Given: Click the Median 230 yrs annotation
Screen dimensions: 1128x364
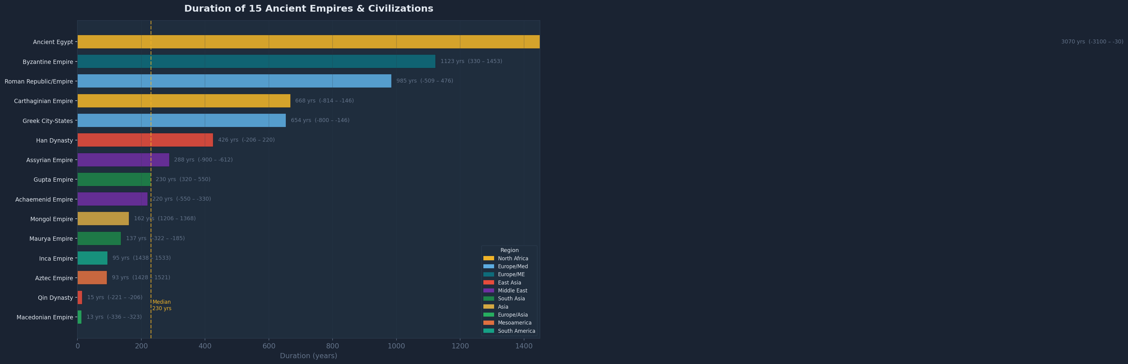Looking at the screenshot, I should (x=162, y=305).
